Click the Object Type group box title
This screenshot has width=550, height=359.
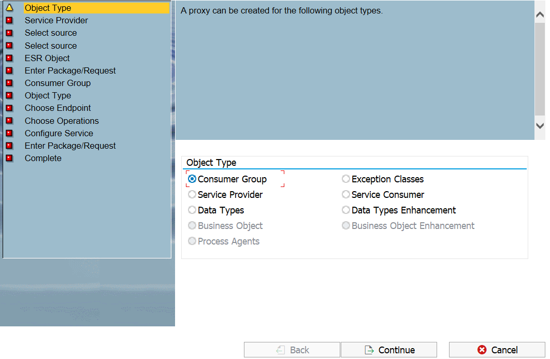pos(211,163)
